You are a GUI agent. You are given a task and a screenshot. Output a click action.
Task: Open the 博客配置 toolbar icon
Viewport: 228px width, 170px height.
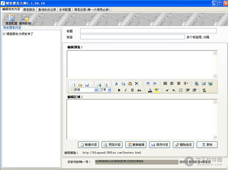11,19
